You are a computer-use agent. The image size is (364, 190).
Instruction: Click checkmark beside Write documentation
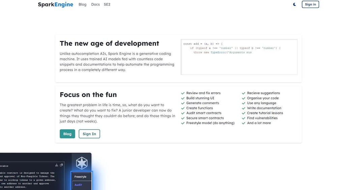click(x=244, y=108)
